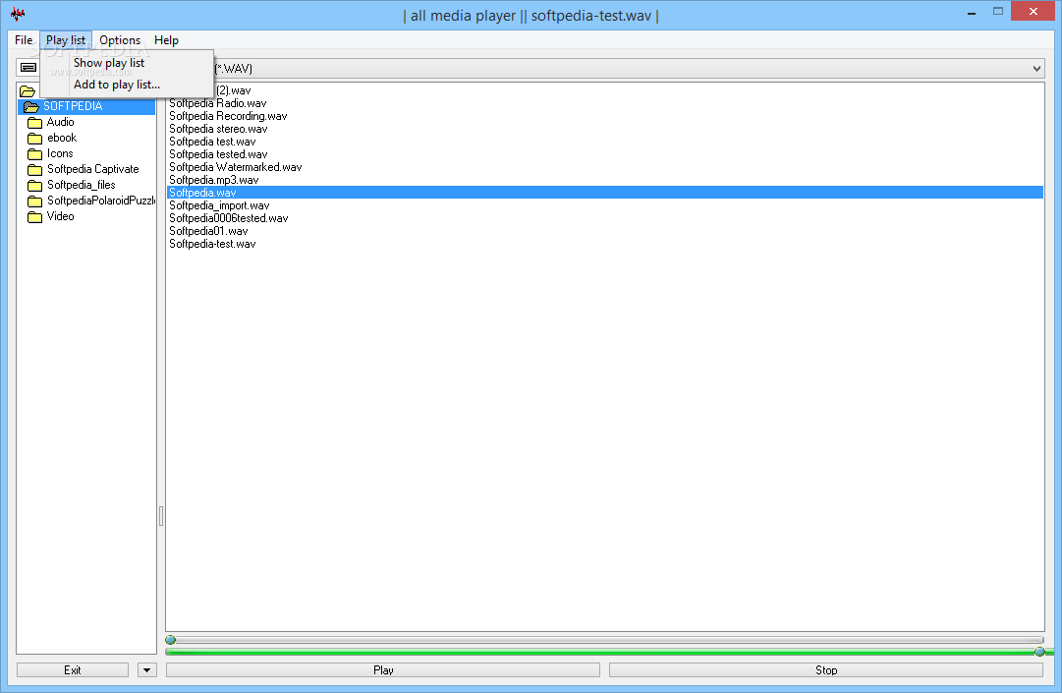Open the Options menu
The image size is (1062, 693).
point(120,40)
